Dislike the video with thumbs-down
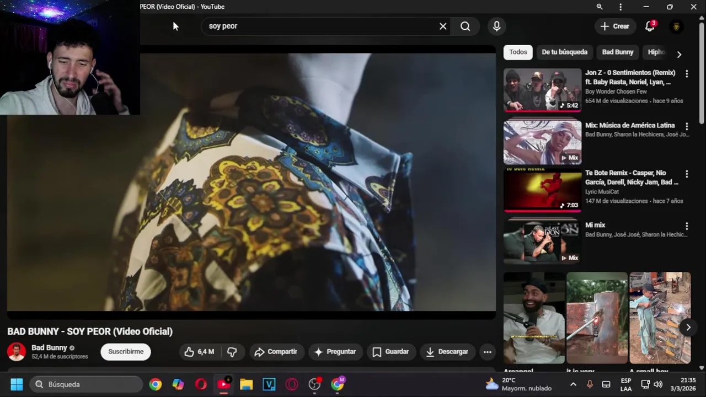Image resolution: width=706 pixels, height=397 pixels. [232, 352]
